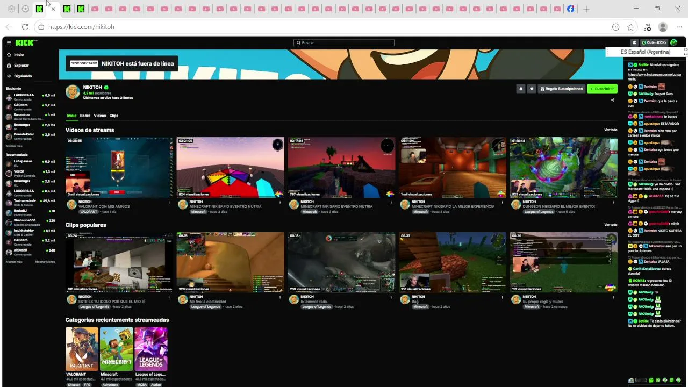Open LaSapaaaaa recommended channel
Viewport: 688px width, 387px height.
[30, 163]
